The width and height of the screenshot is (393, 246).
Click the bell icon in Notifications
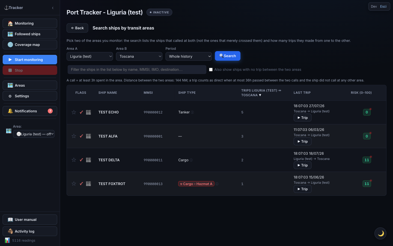click(10, 111)
